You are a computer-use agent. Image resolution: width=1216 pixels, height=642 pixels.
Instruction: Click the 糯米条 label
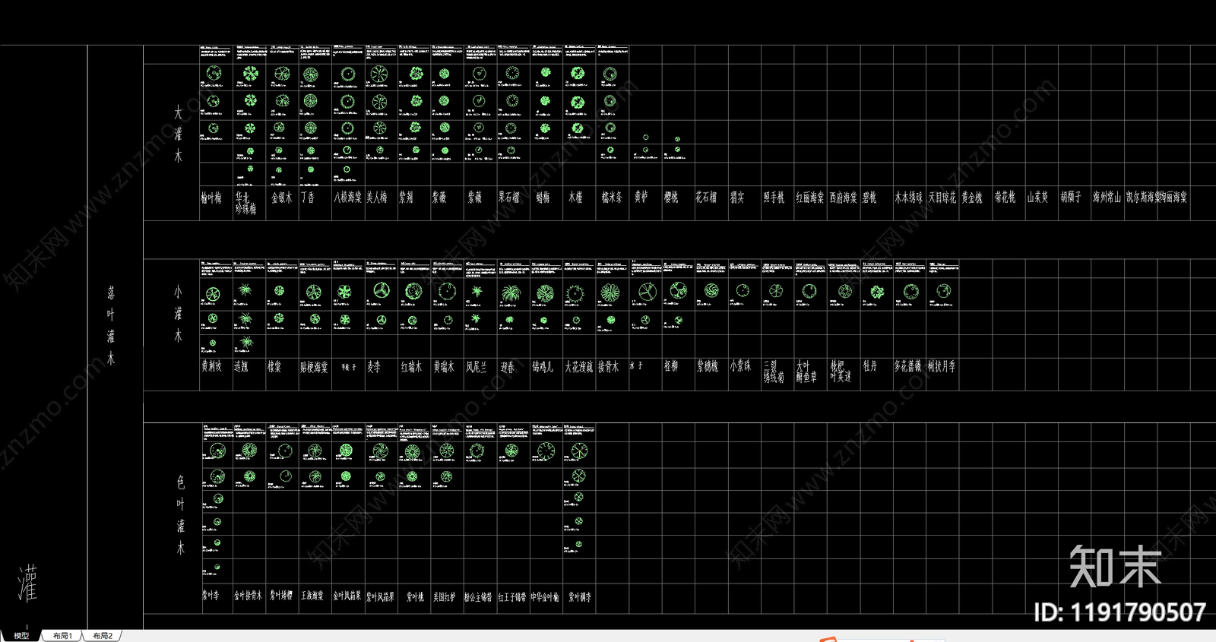click(x=612, y=198)
